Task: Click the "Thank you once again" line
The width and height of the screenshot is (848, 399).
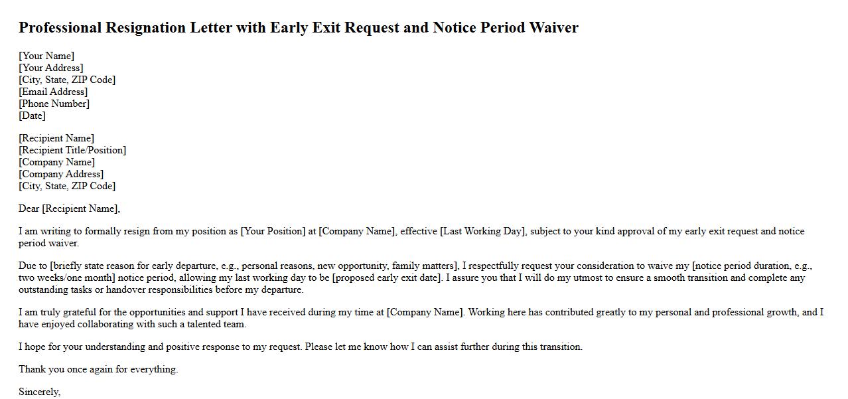Action: point(98,369)
